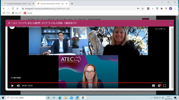This screenshot has height=100, width=179.
Task: Click the red dot recording extension
Action: click(153, 8)
